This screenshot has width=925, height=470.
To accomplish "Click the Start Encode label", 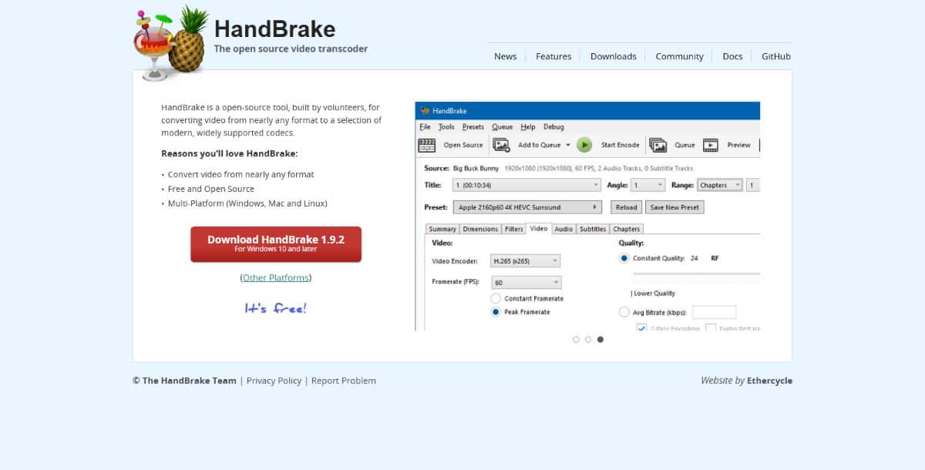I will click(x=621, y=145).
